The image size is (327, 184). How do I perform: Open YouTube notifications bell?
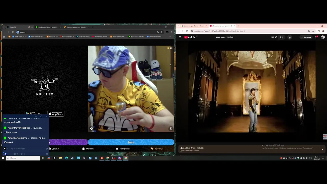316,37
